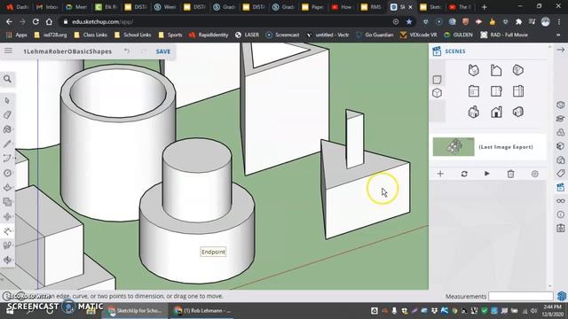Activate the Push/Pull tool

7,187
